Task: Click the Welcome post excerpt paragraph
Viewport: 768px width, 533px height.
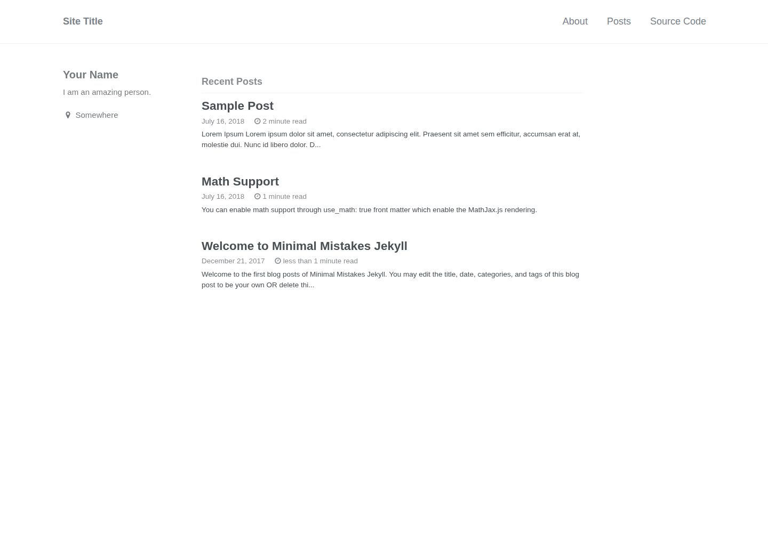Action: pos(390,280)
